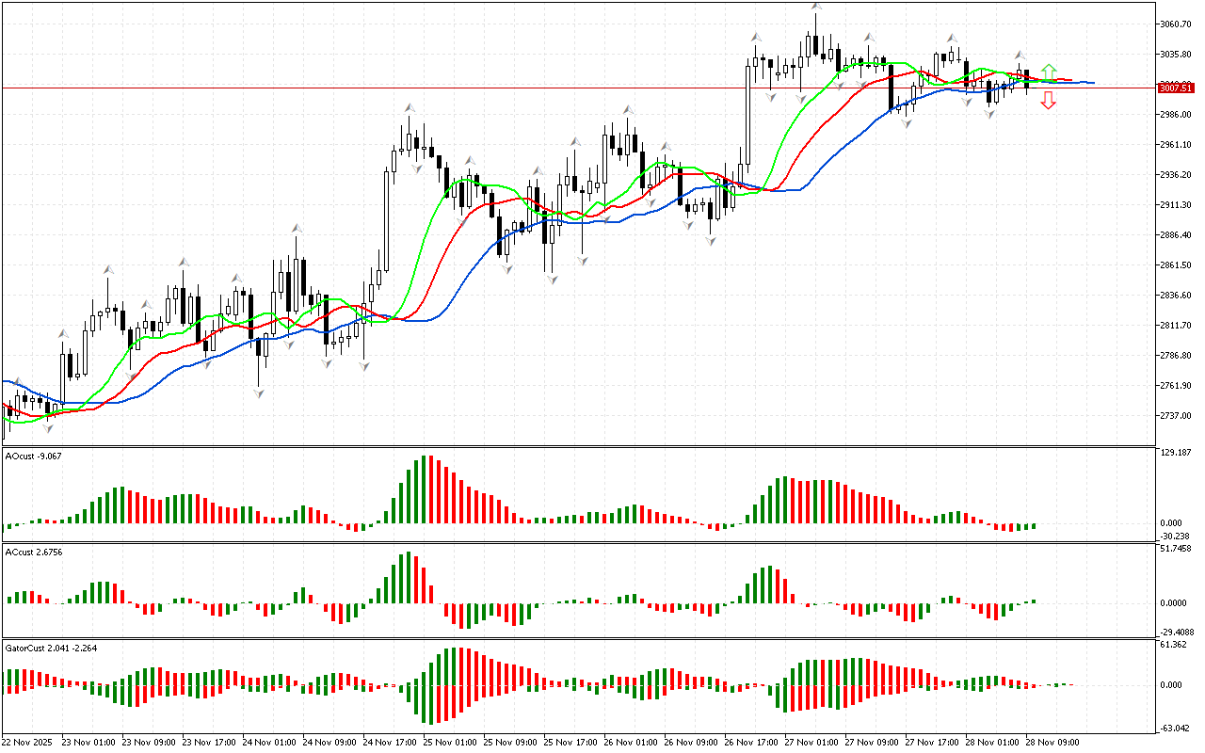Click the current price label 3007.51
The width and height of the screenshot is (1205, 753).
[x=1176, y=88]
